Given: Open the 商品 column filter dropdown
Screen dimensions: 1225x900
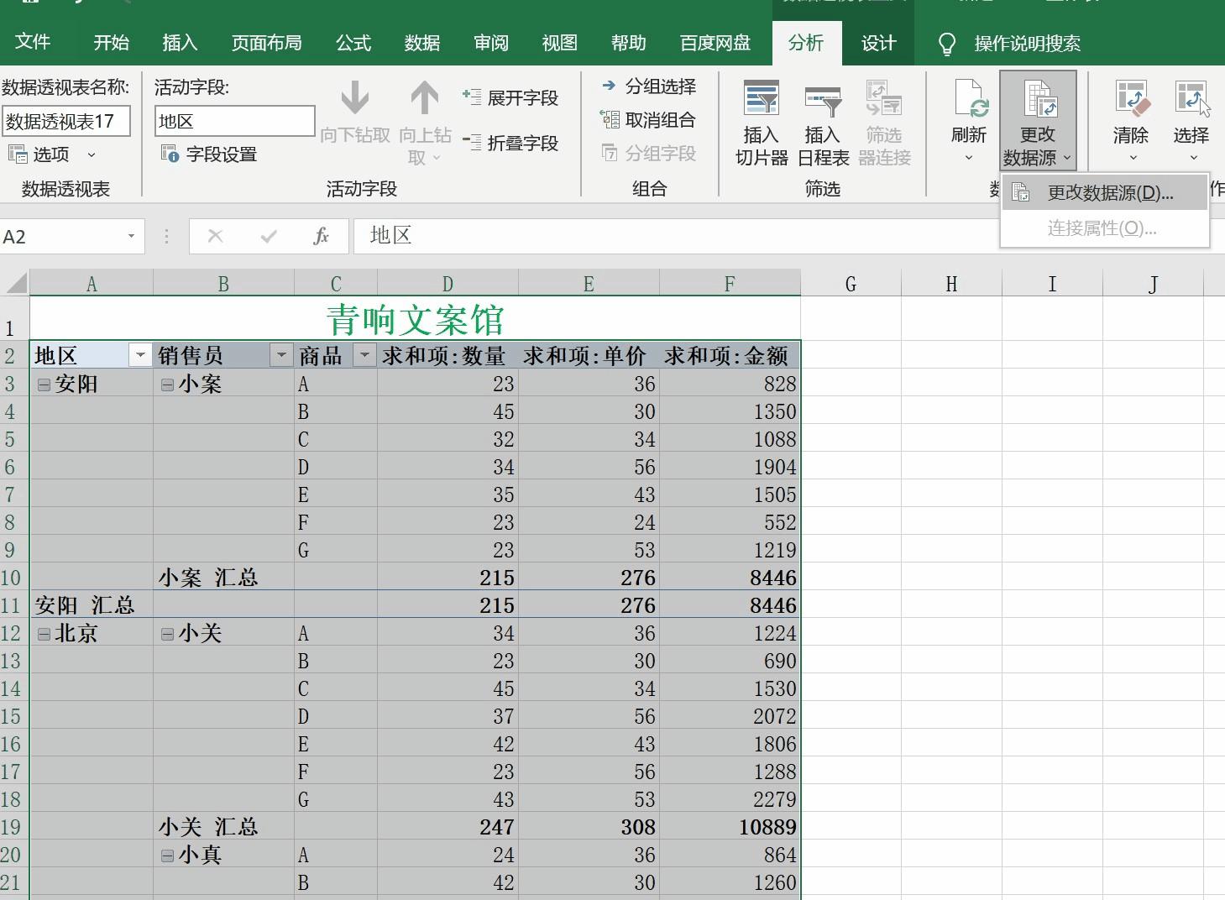Looking at the screenshot, I should (x=364, y=355).
